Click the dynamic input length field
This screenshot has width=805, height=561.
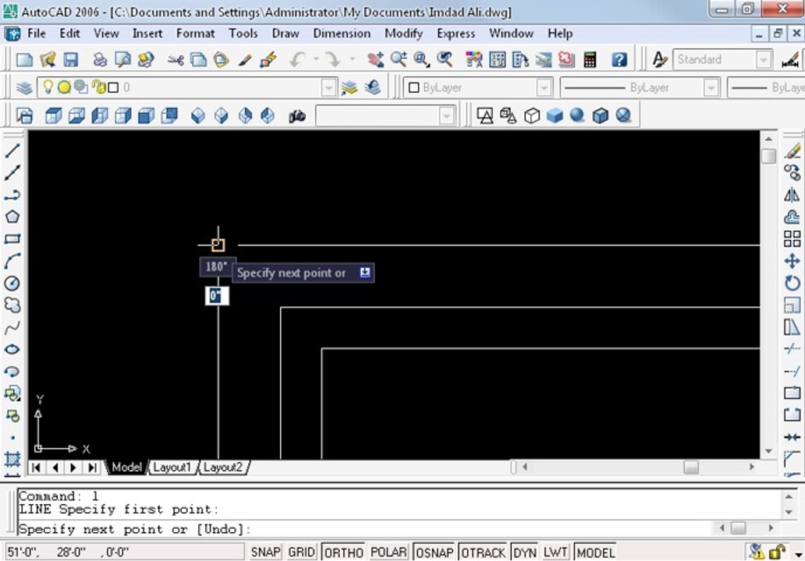coord(217,296)
